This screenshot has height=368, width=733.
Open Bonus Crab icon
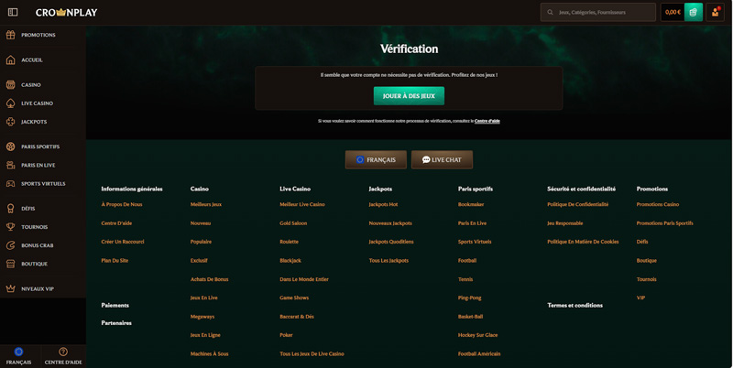point(10,245)
